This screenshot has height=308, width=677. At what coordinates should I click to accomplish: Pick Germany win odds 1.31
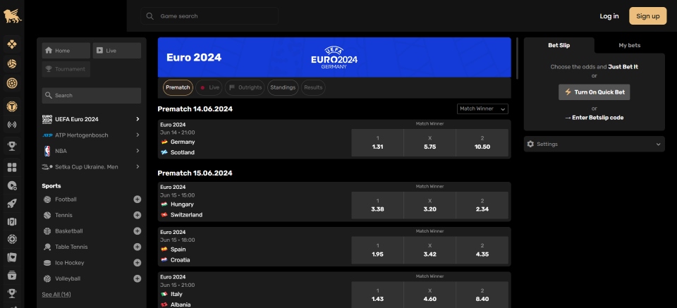pyautogui.click(x=377, y=142)
